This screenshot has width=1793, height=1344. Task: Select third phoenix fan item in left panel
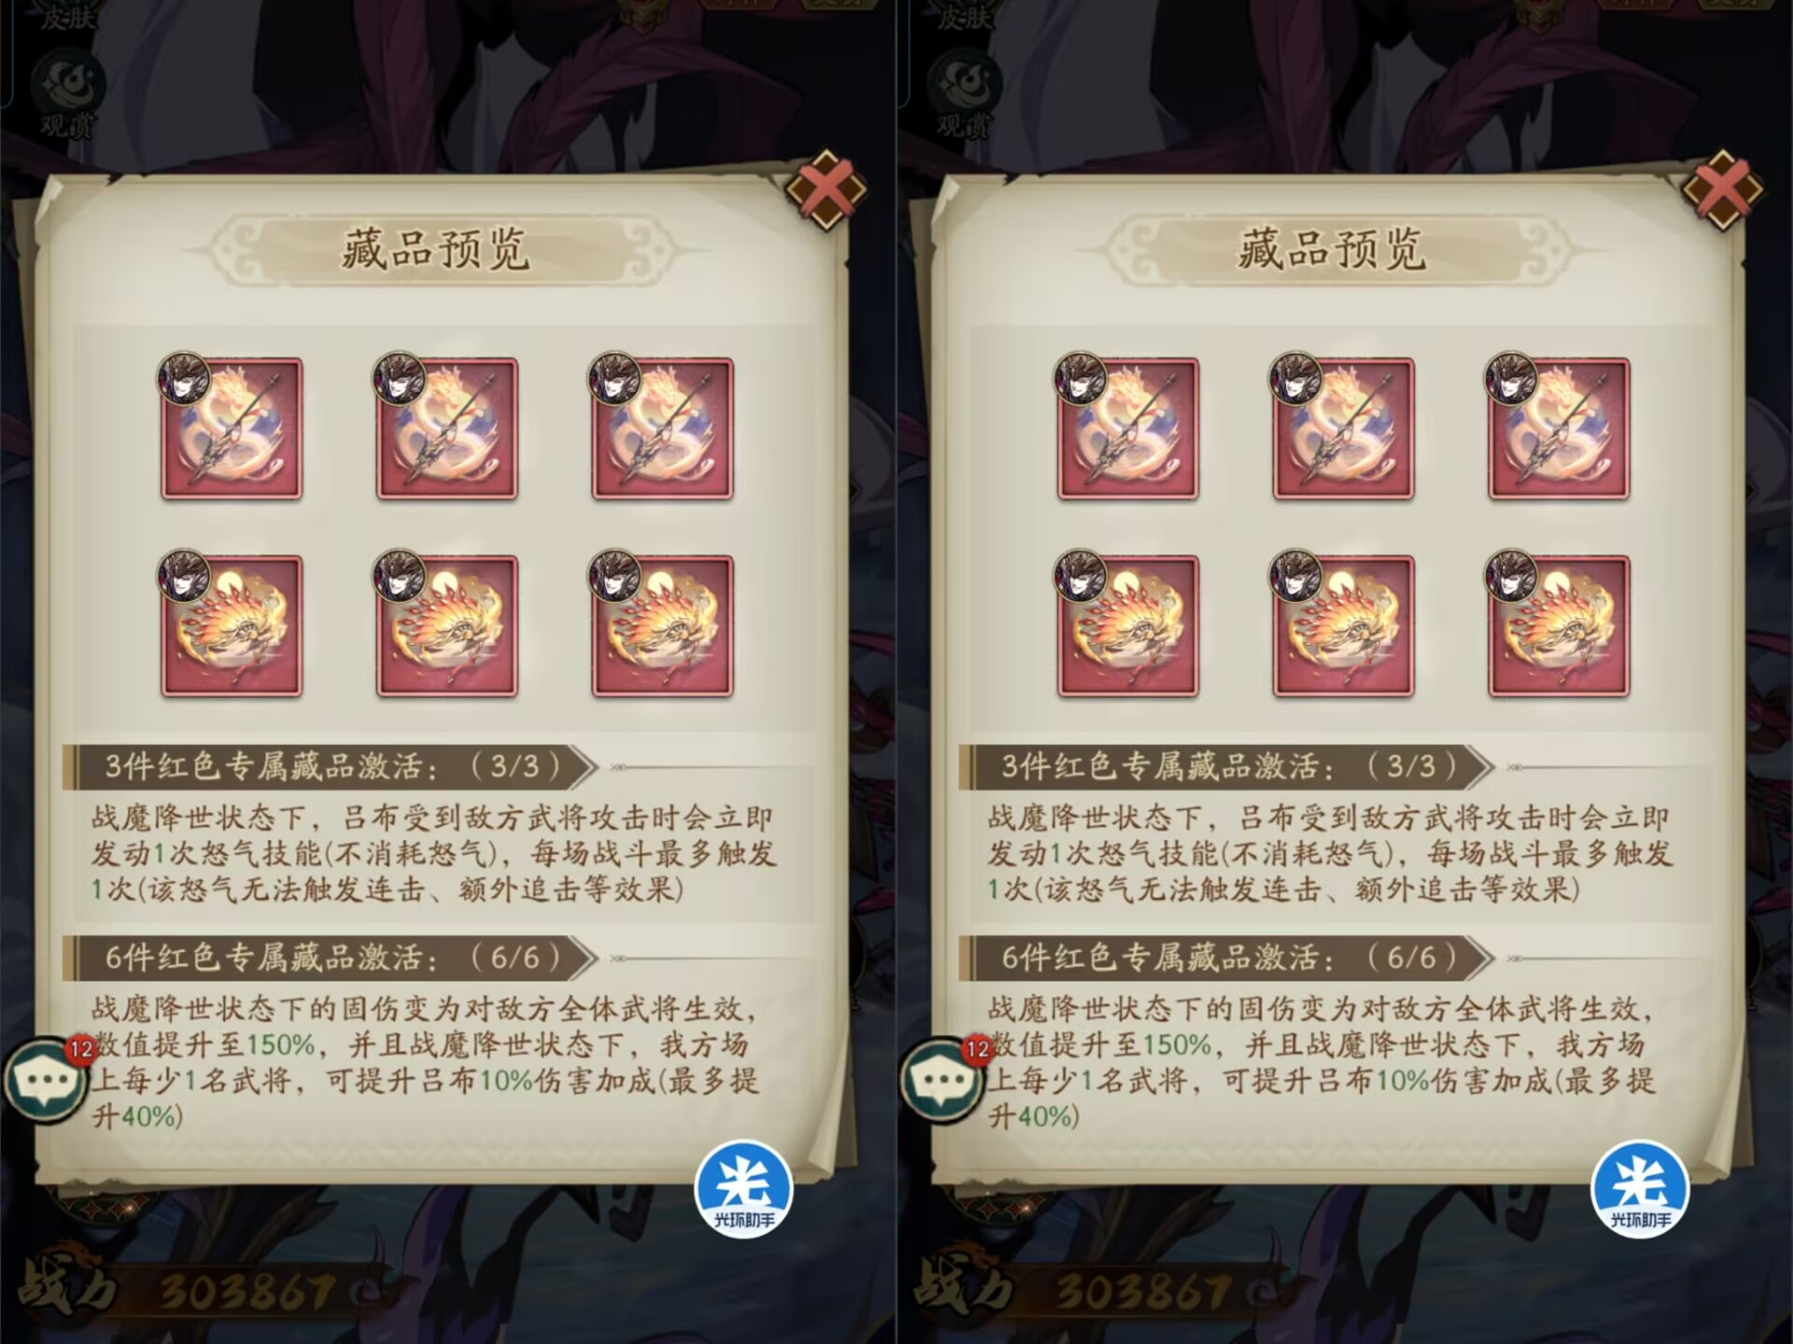662,626
